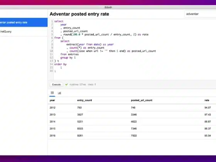Click the green success check icon

pos(66,84)
